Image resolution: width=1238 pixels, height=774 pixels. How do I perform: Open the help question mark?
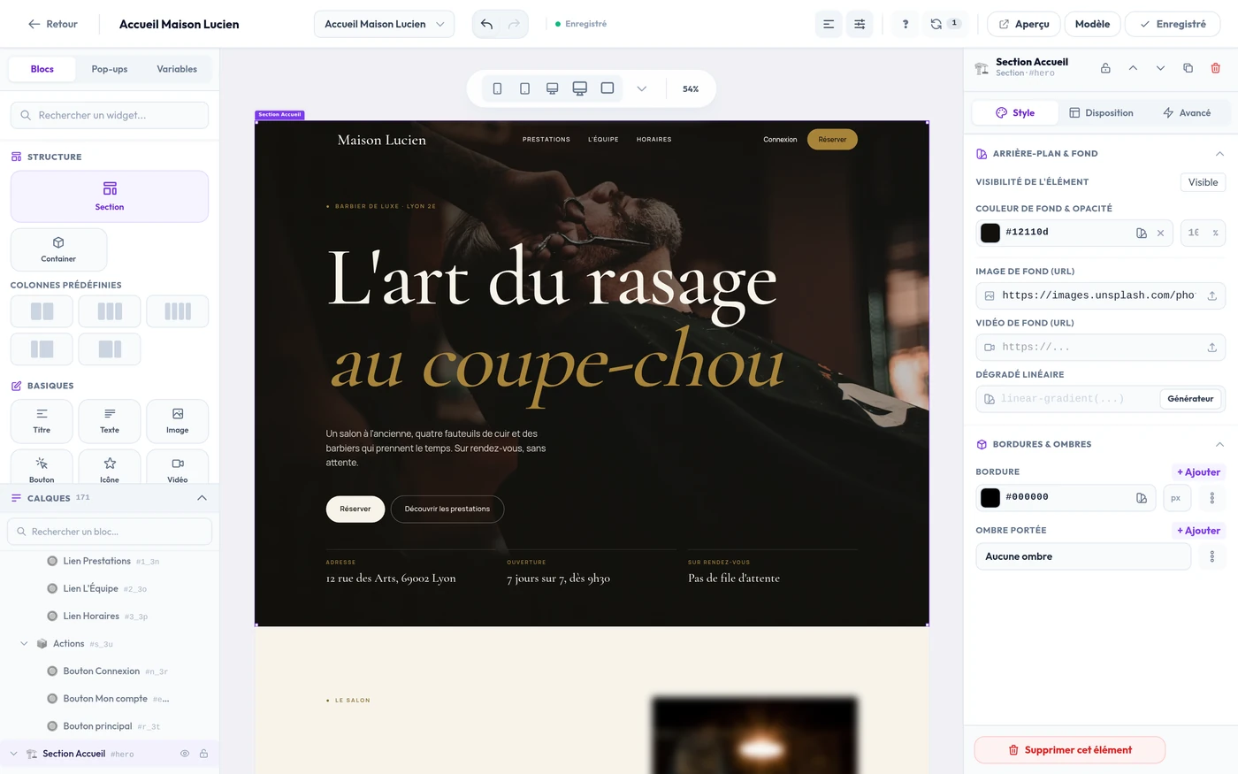coord(905,24)
